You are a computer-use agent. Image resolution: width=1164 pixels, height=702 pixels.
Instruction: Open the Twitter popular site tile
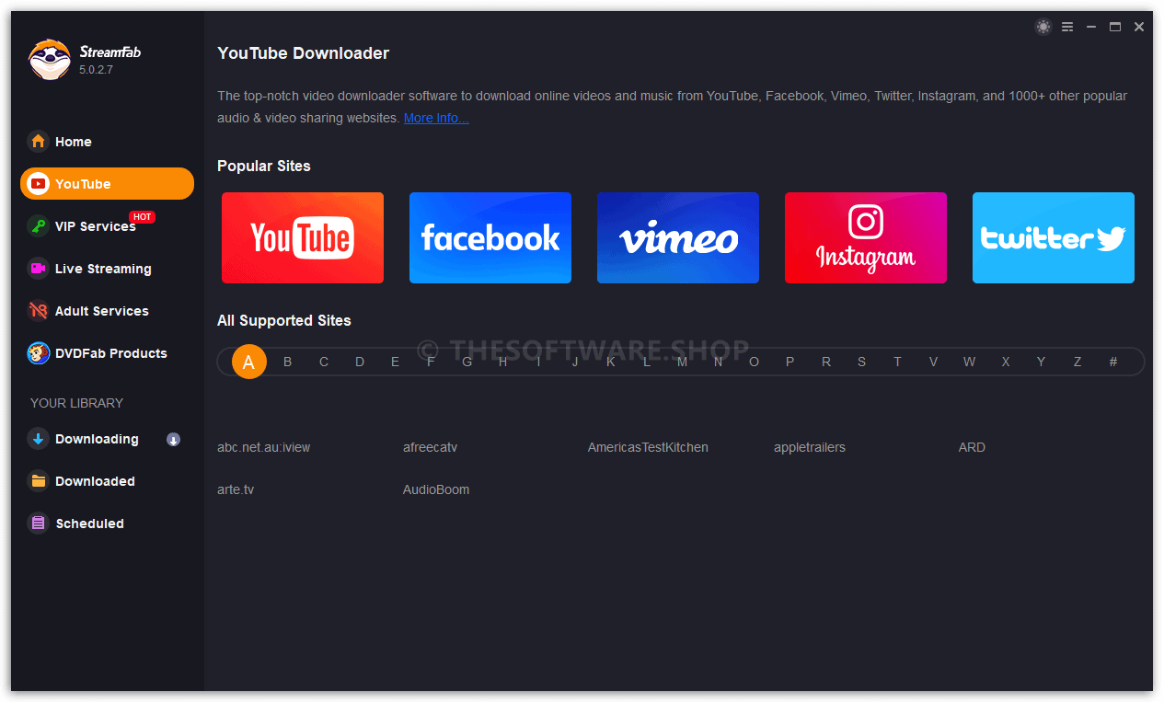coord(1054,237)
